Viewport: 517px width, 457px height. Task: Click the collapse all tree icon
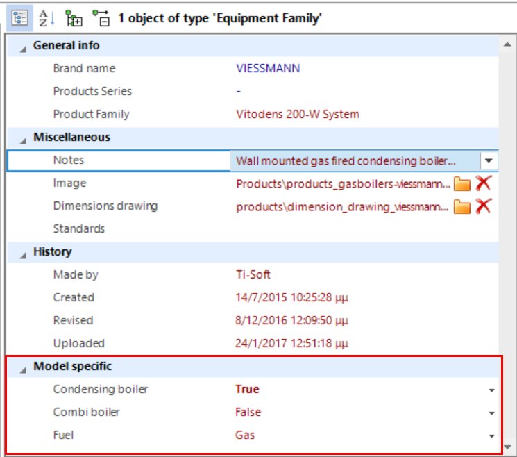(101, 18)
